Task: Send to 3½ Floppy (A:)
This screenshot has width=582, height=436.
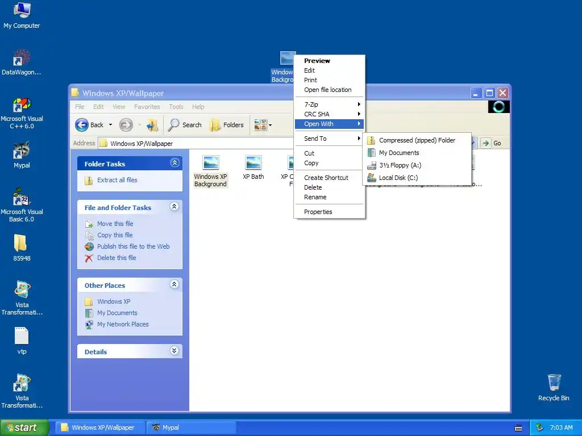Action: 417,165
